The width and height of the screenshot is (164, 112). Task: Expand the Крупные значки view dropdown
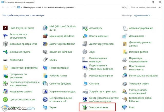pos(142,15)
